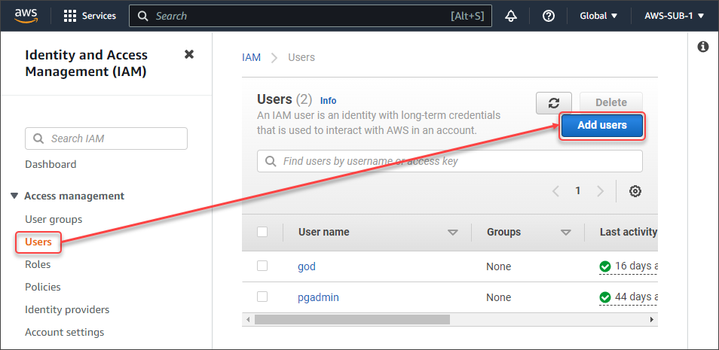Tick the checkbox for pgadmin

pyautogui.click(x=262, y=297)
